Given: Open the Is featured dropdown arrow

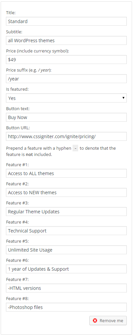Looking at the screenshot, I should (123, 98).
